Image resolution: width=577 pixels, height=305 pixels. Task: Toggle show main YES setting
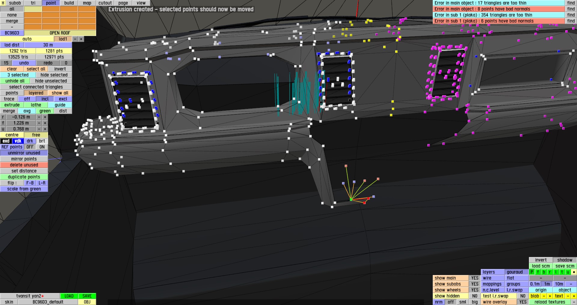tap(475, 278)
